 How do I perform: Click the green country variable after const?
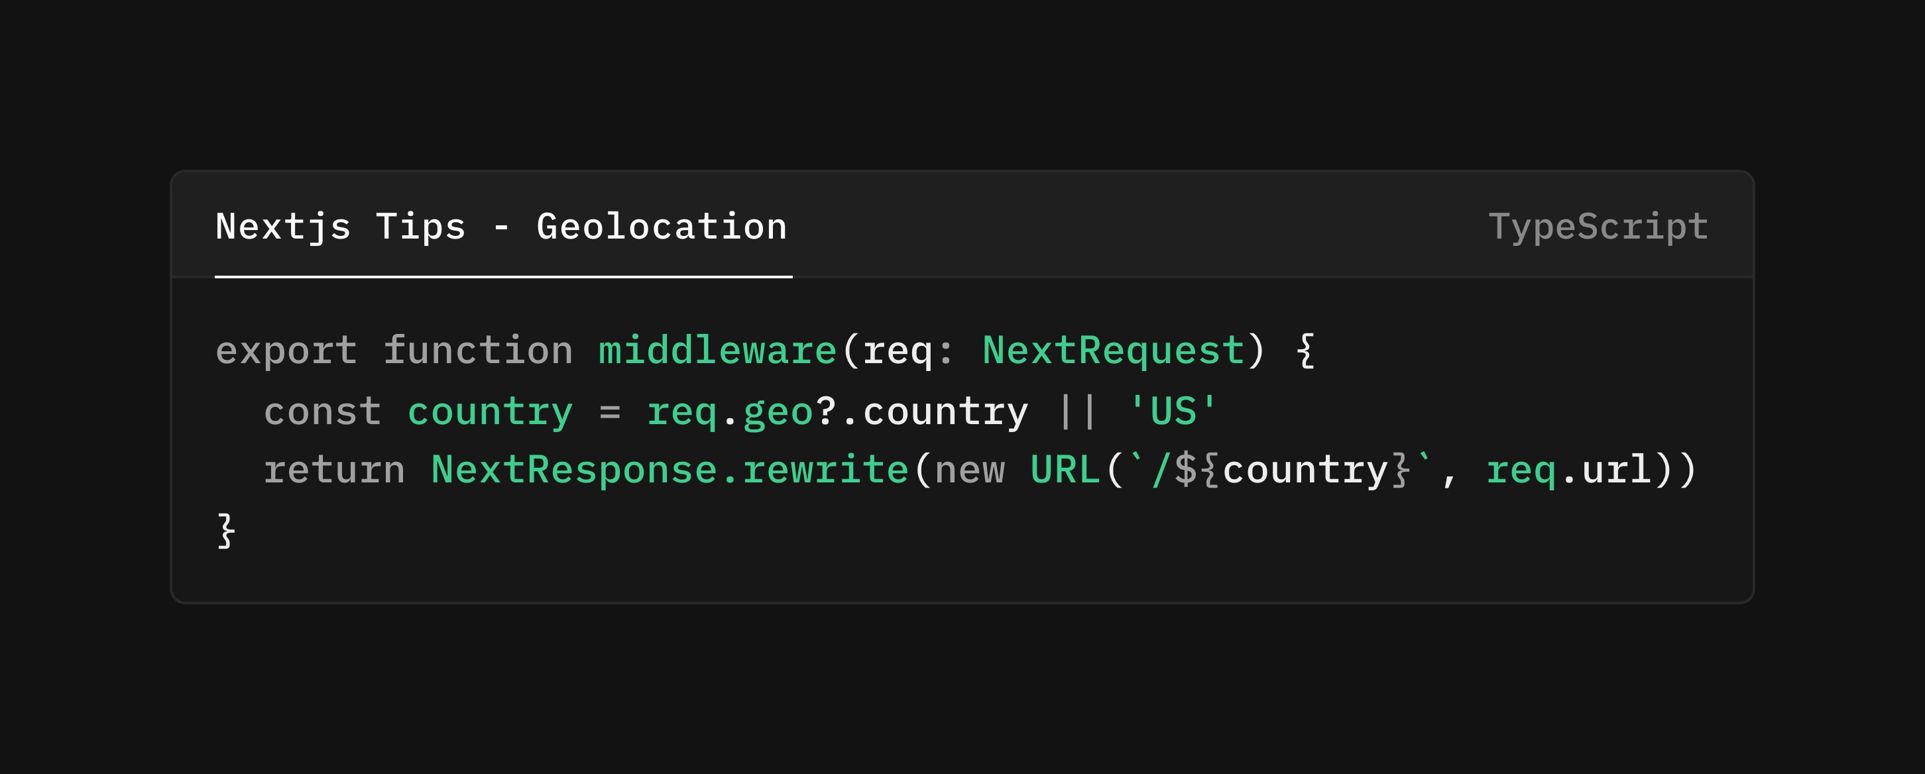(489, 411)
